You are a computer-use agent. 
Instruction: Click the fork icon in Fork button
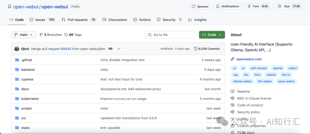click(x=249, y=6)
